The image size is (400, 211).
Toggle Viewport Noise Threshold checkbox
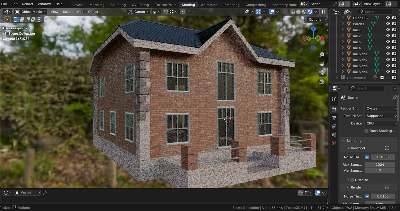point(367,157)
